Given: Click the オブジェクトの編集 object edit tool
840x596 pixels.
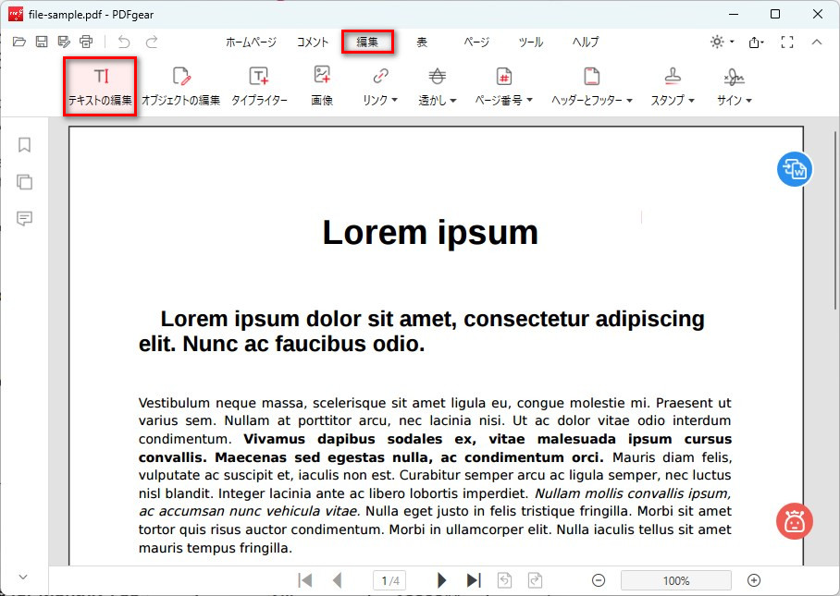Looking at the screenshot, I should point(180,86).
